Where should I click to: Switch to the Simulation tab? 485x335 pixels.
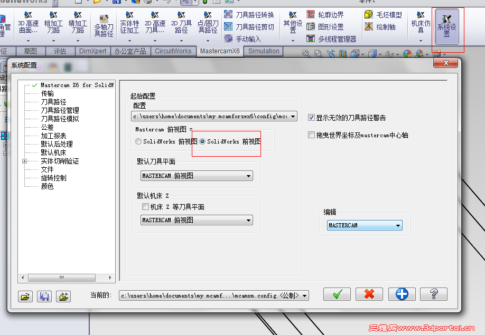click(264, 51)
